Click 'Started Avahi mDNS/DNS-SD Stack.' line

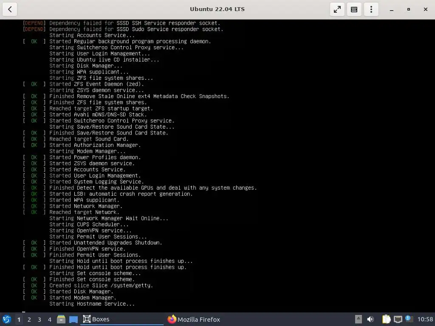point(98,115)
